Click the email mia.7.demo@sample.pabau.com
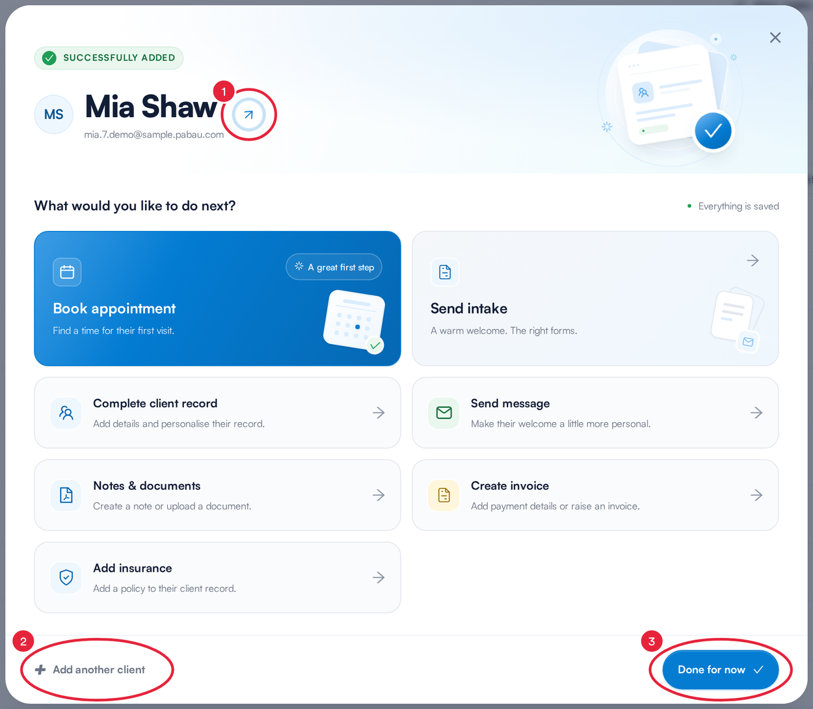813x709 pixels. 154,135
